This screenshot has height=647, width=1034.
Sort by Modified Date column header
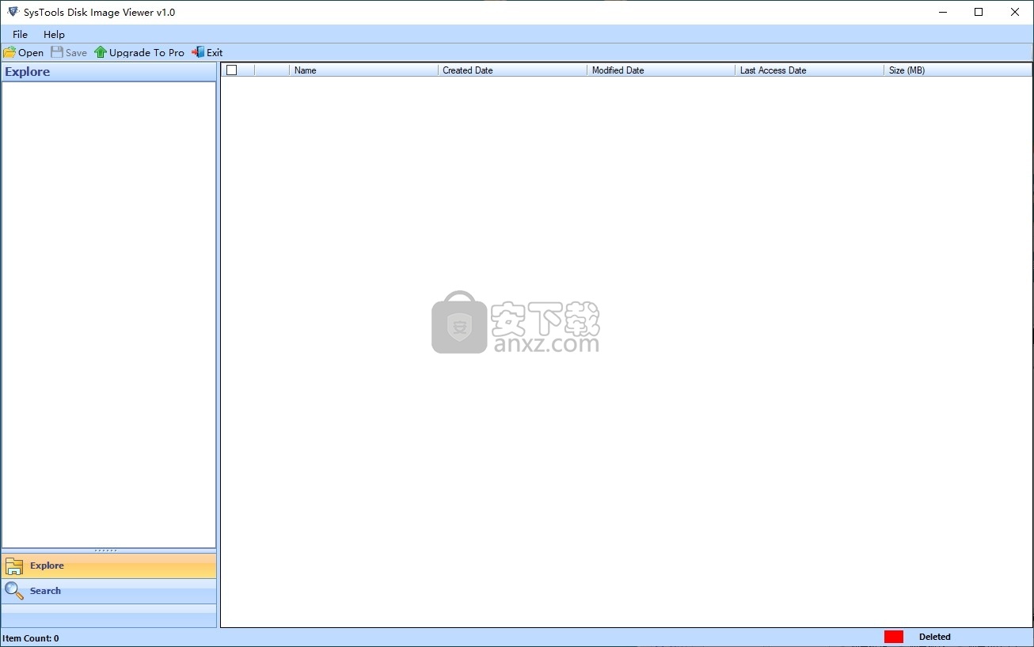pyautogui.click(x=661, y=70)
